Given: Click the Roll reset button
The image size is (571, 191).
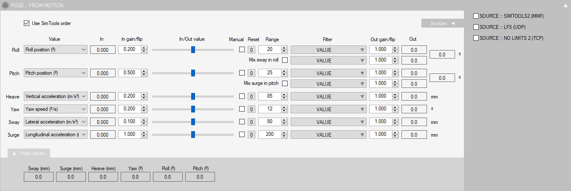Looking at the screenshot, I should coord(251,50).
